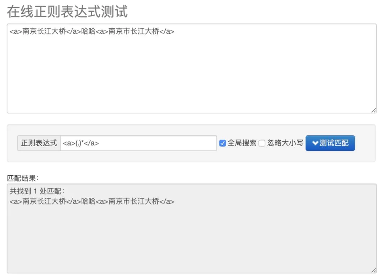Click inside the large test text area
The image size is (383, 279).
pos(191,67)
